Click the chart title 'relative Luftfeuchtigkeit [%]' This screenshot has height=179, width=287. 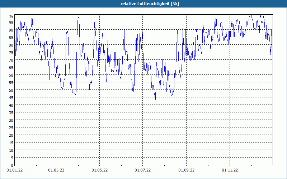click(x=150, y=4)
